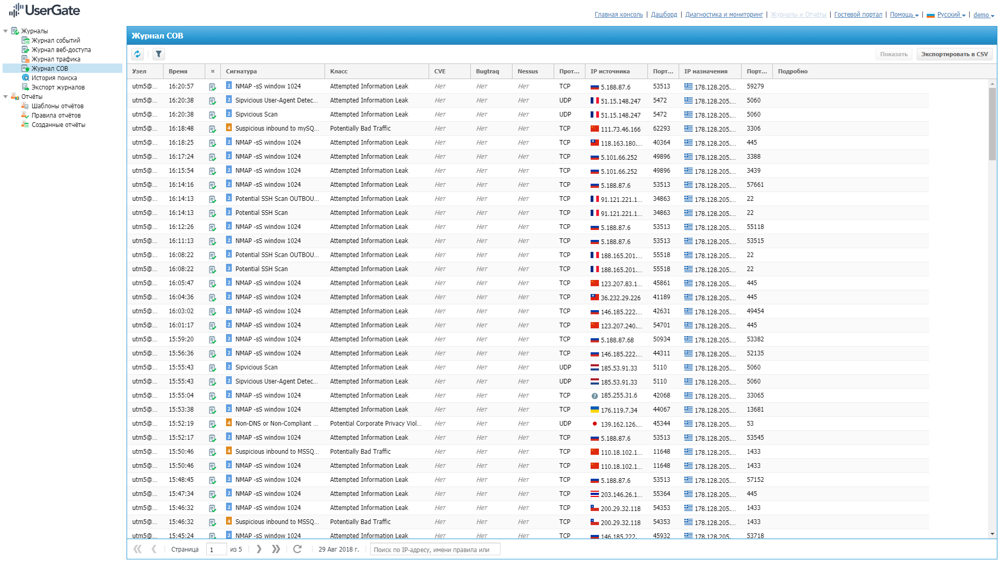Open the Русский language dropdown
This screenshot has width=1000, height=562.
tap(951, 15)
